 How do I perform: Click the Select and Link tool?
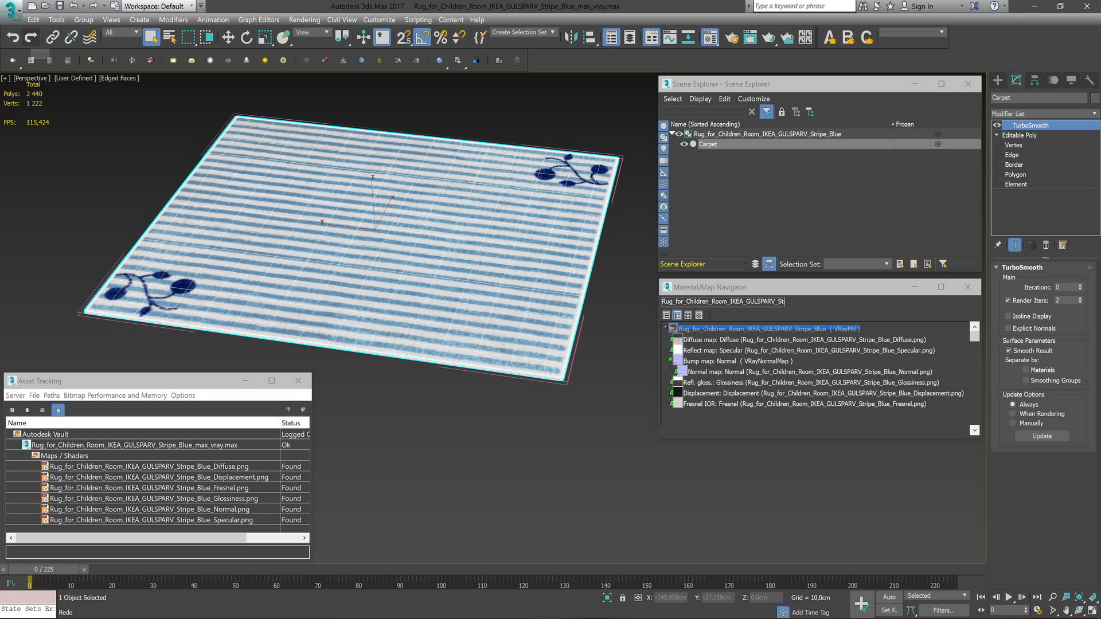coord(52,38)
